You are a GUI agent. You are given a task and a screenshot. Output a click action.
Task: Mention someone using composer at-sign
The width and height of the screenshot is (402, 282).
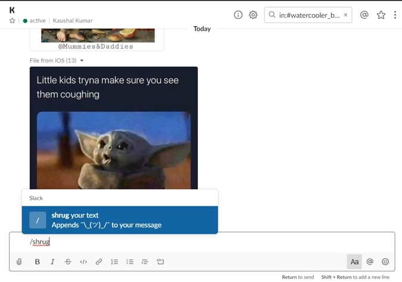[370, 262]
